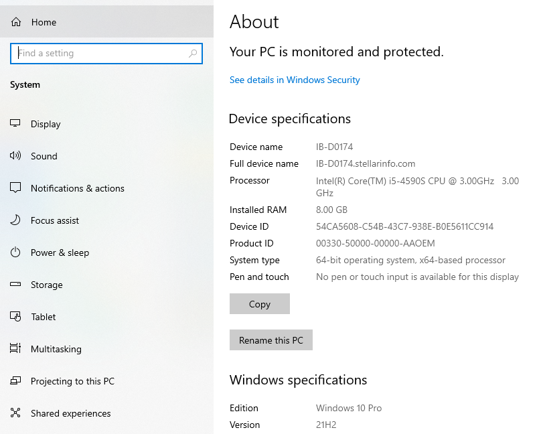Screen dimensions: 543x434
Task: Open Sound settings page
Action: [106, 156]
